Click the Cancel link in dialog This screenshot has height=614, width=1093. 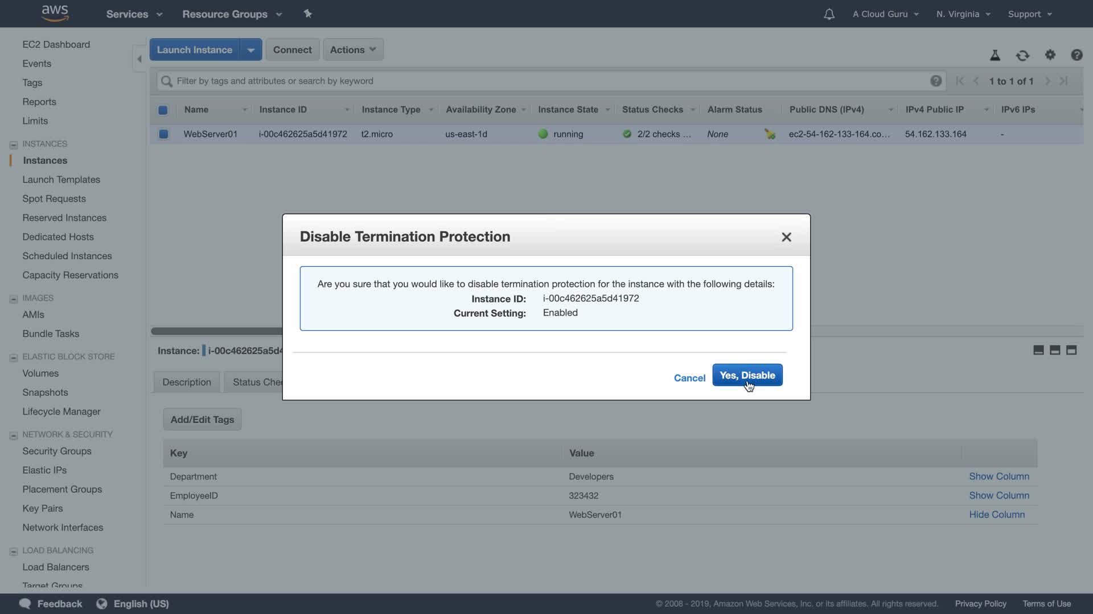689,378
